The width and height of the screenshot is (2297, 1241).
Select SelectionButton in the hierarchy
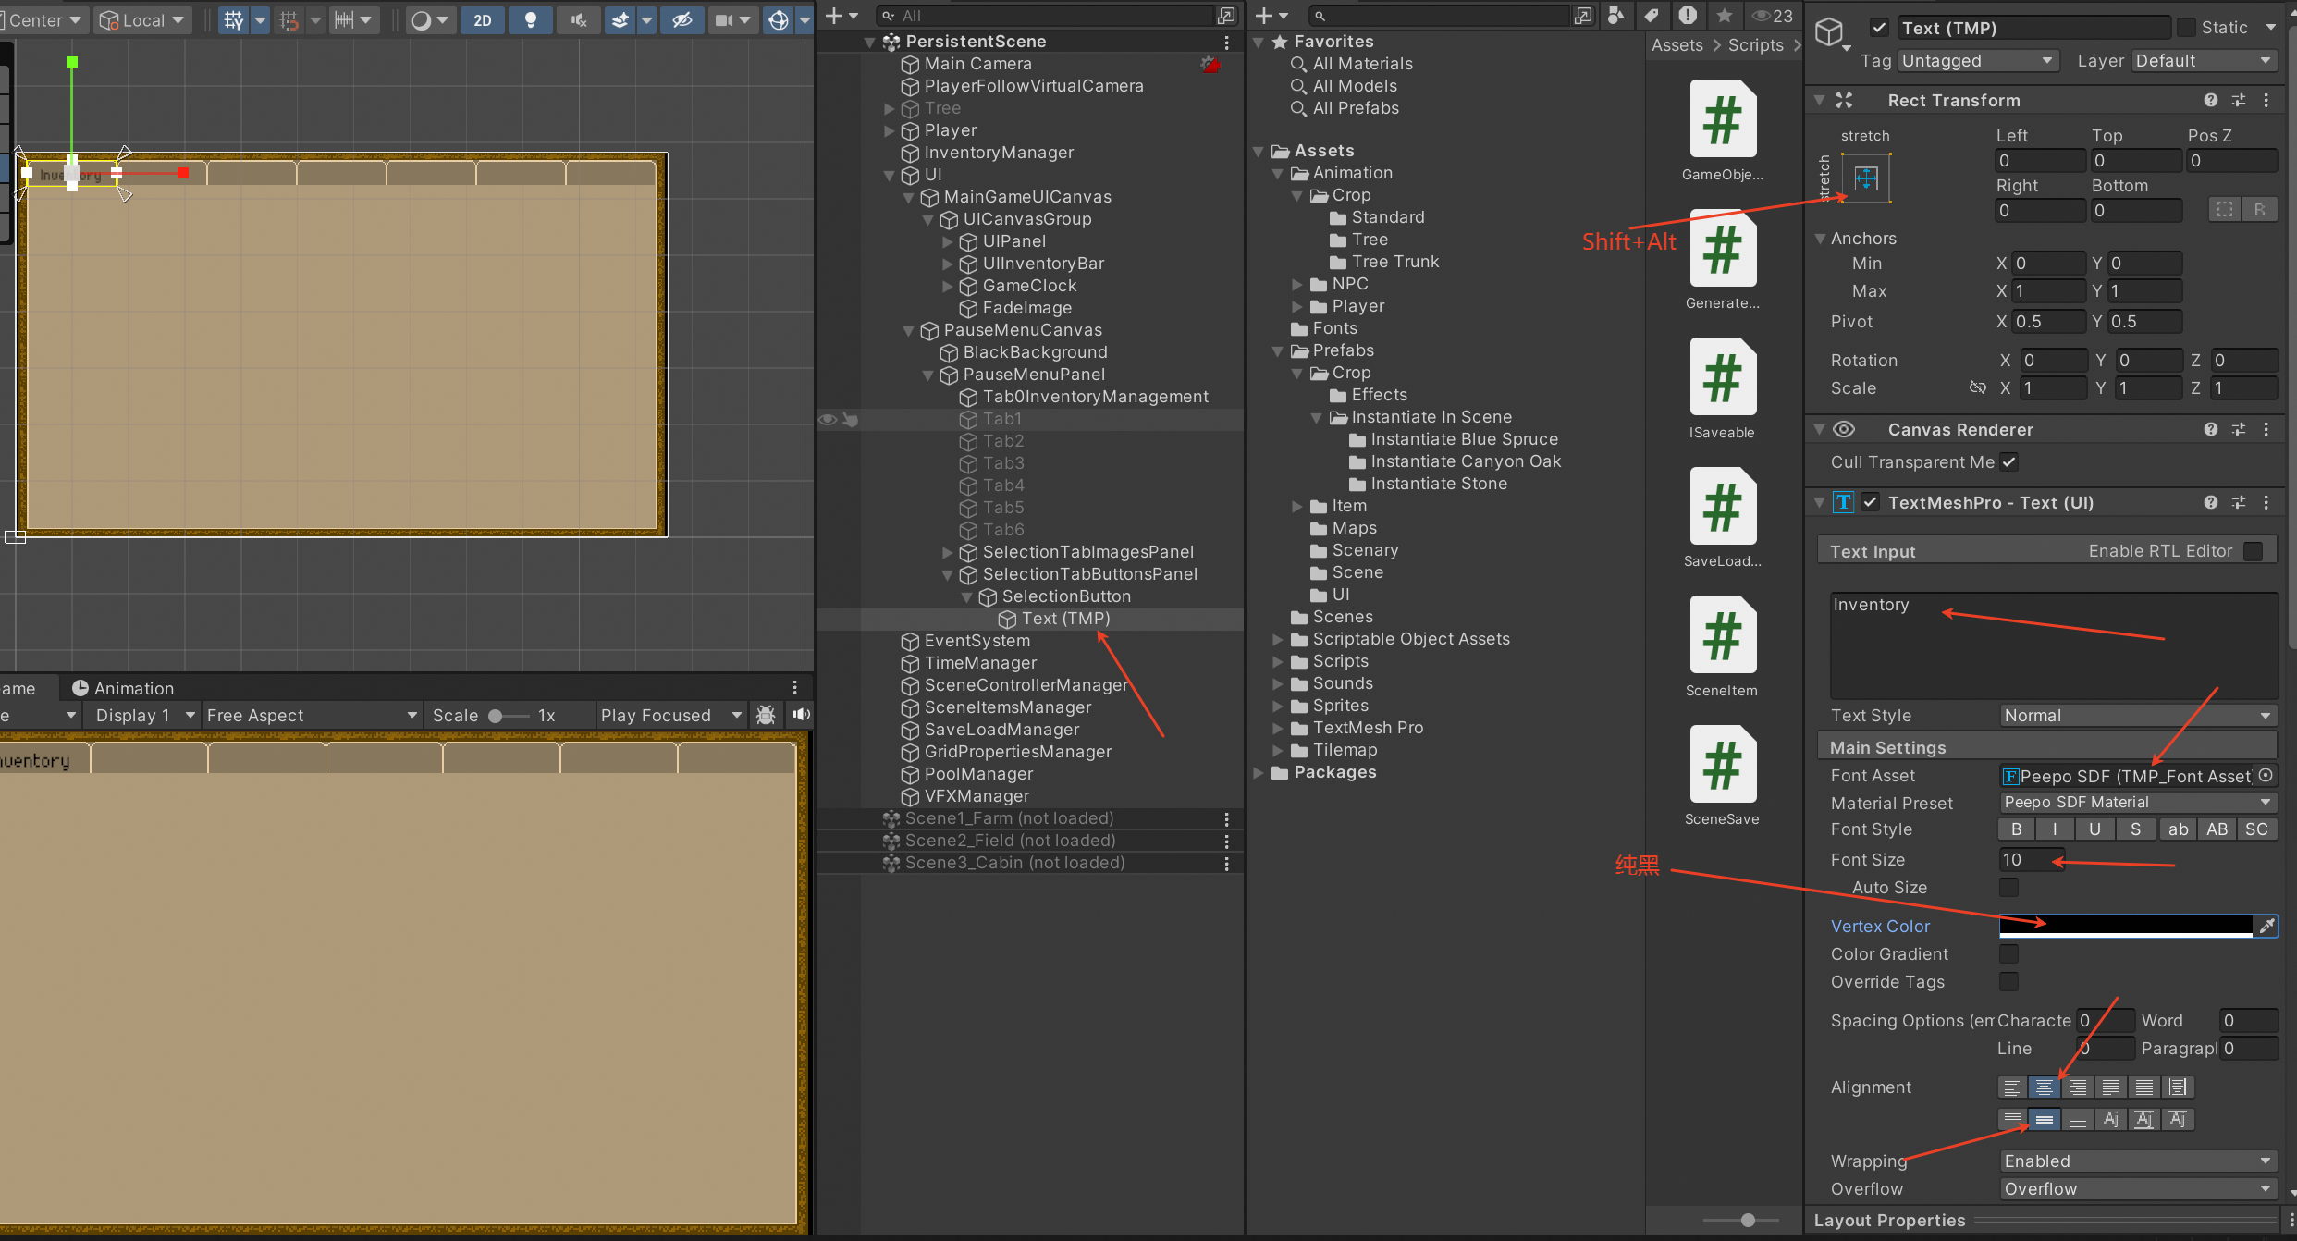tap(1065, 596)
